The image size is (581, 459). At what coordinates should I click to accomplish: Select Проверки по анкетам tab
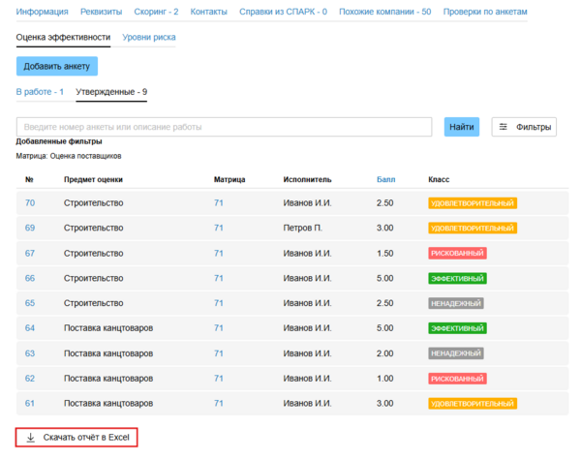coord(486,12)
